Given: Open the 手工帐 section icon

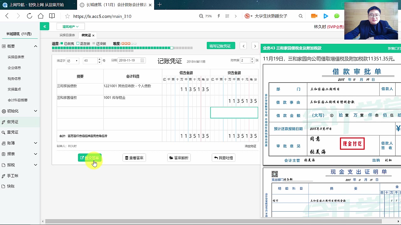Looking at the screenshot, I should [3, 175].
